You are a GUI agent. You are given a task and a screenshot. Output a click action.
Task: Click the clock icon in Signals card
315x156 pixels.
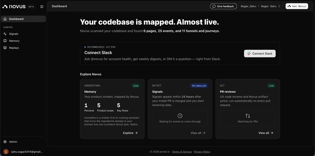[x=180, y=116]
